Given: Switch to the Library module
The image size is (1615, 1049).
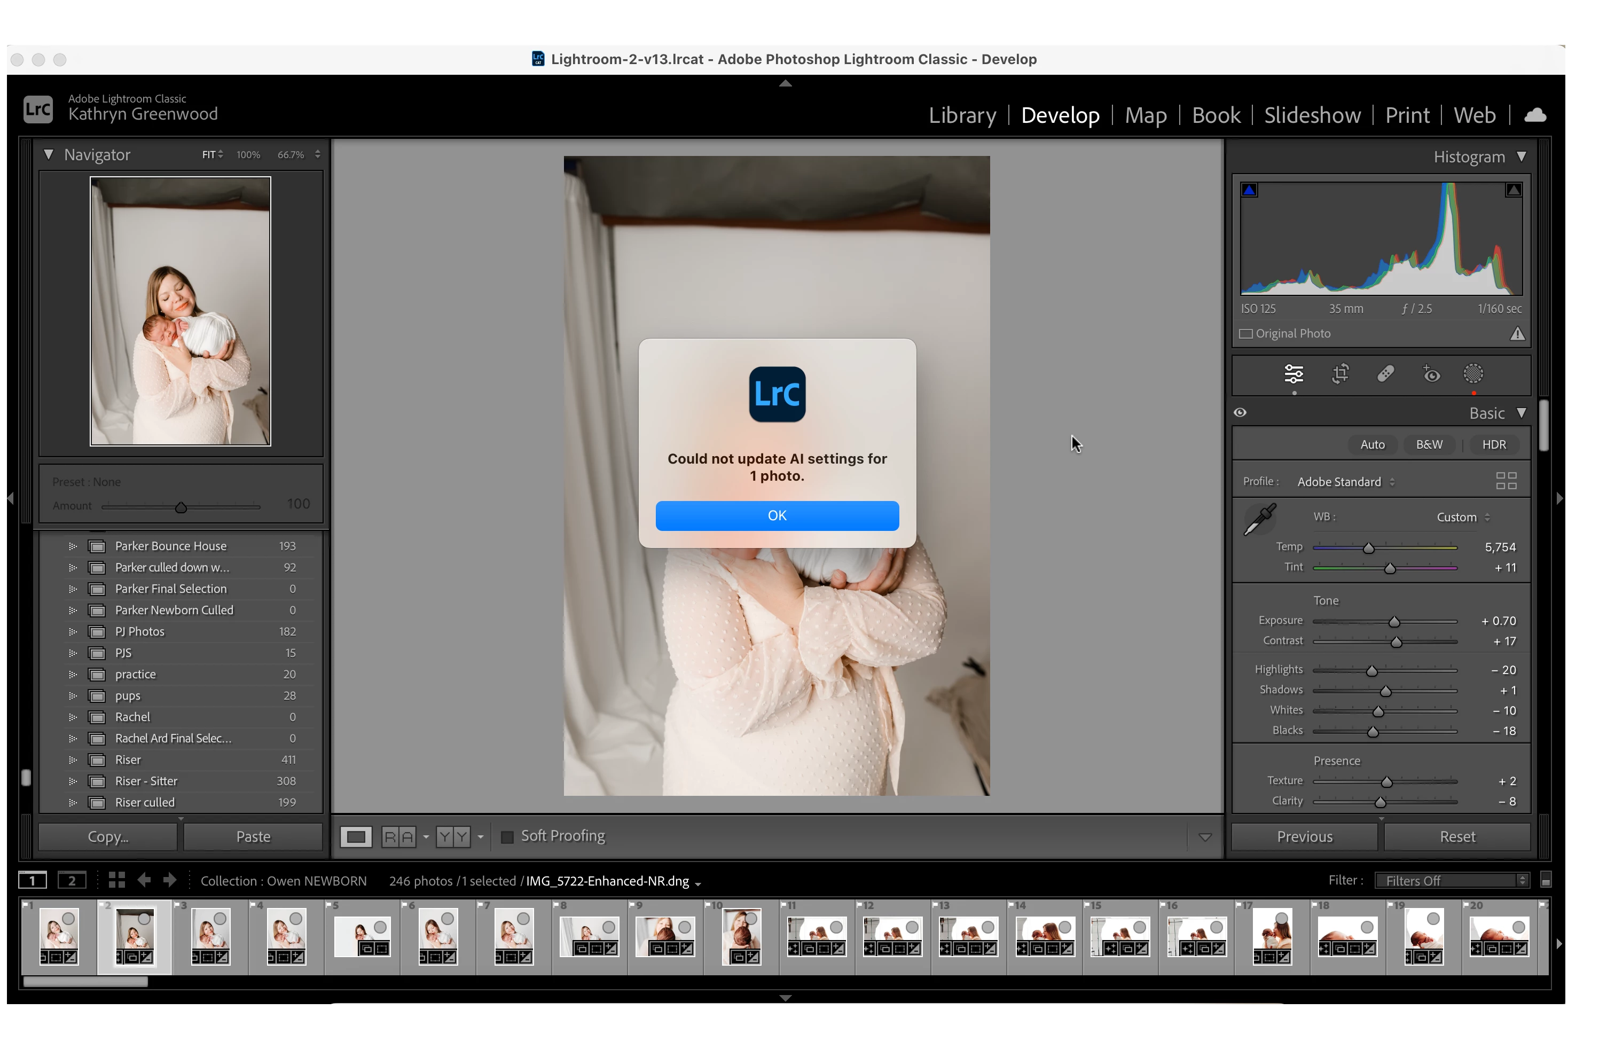Looking at the screenshot, I should (x=961, y=115).
